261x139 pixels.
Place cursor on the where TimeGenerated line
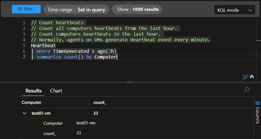(74, 51)
